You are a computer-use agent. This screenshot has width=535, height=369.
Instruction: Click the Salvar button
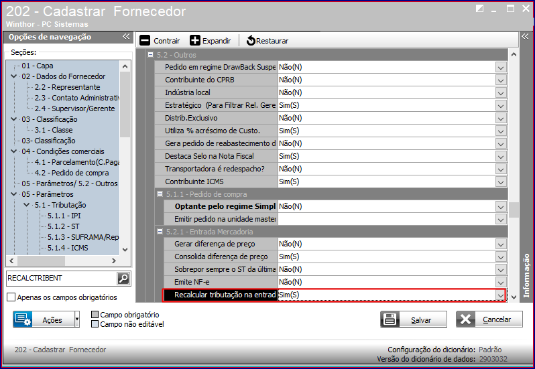pyautogui.click(x=414, y=319)
